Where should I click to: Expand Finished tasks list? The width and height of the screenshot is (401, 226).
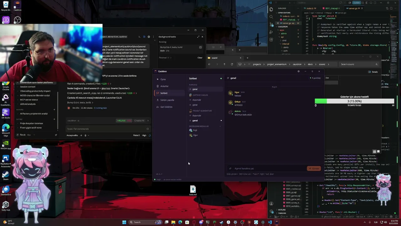coord(165,58)
